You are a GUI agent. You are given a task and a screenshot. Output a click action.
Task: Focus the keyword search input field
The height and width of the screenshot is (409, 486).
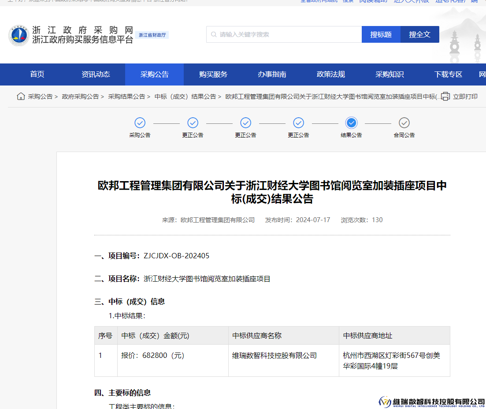284,34
